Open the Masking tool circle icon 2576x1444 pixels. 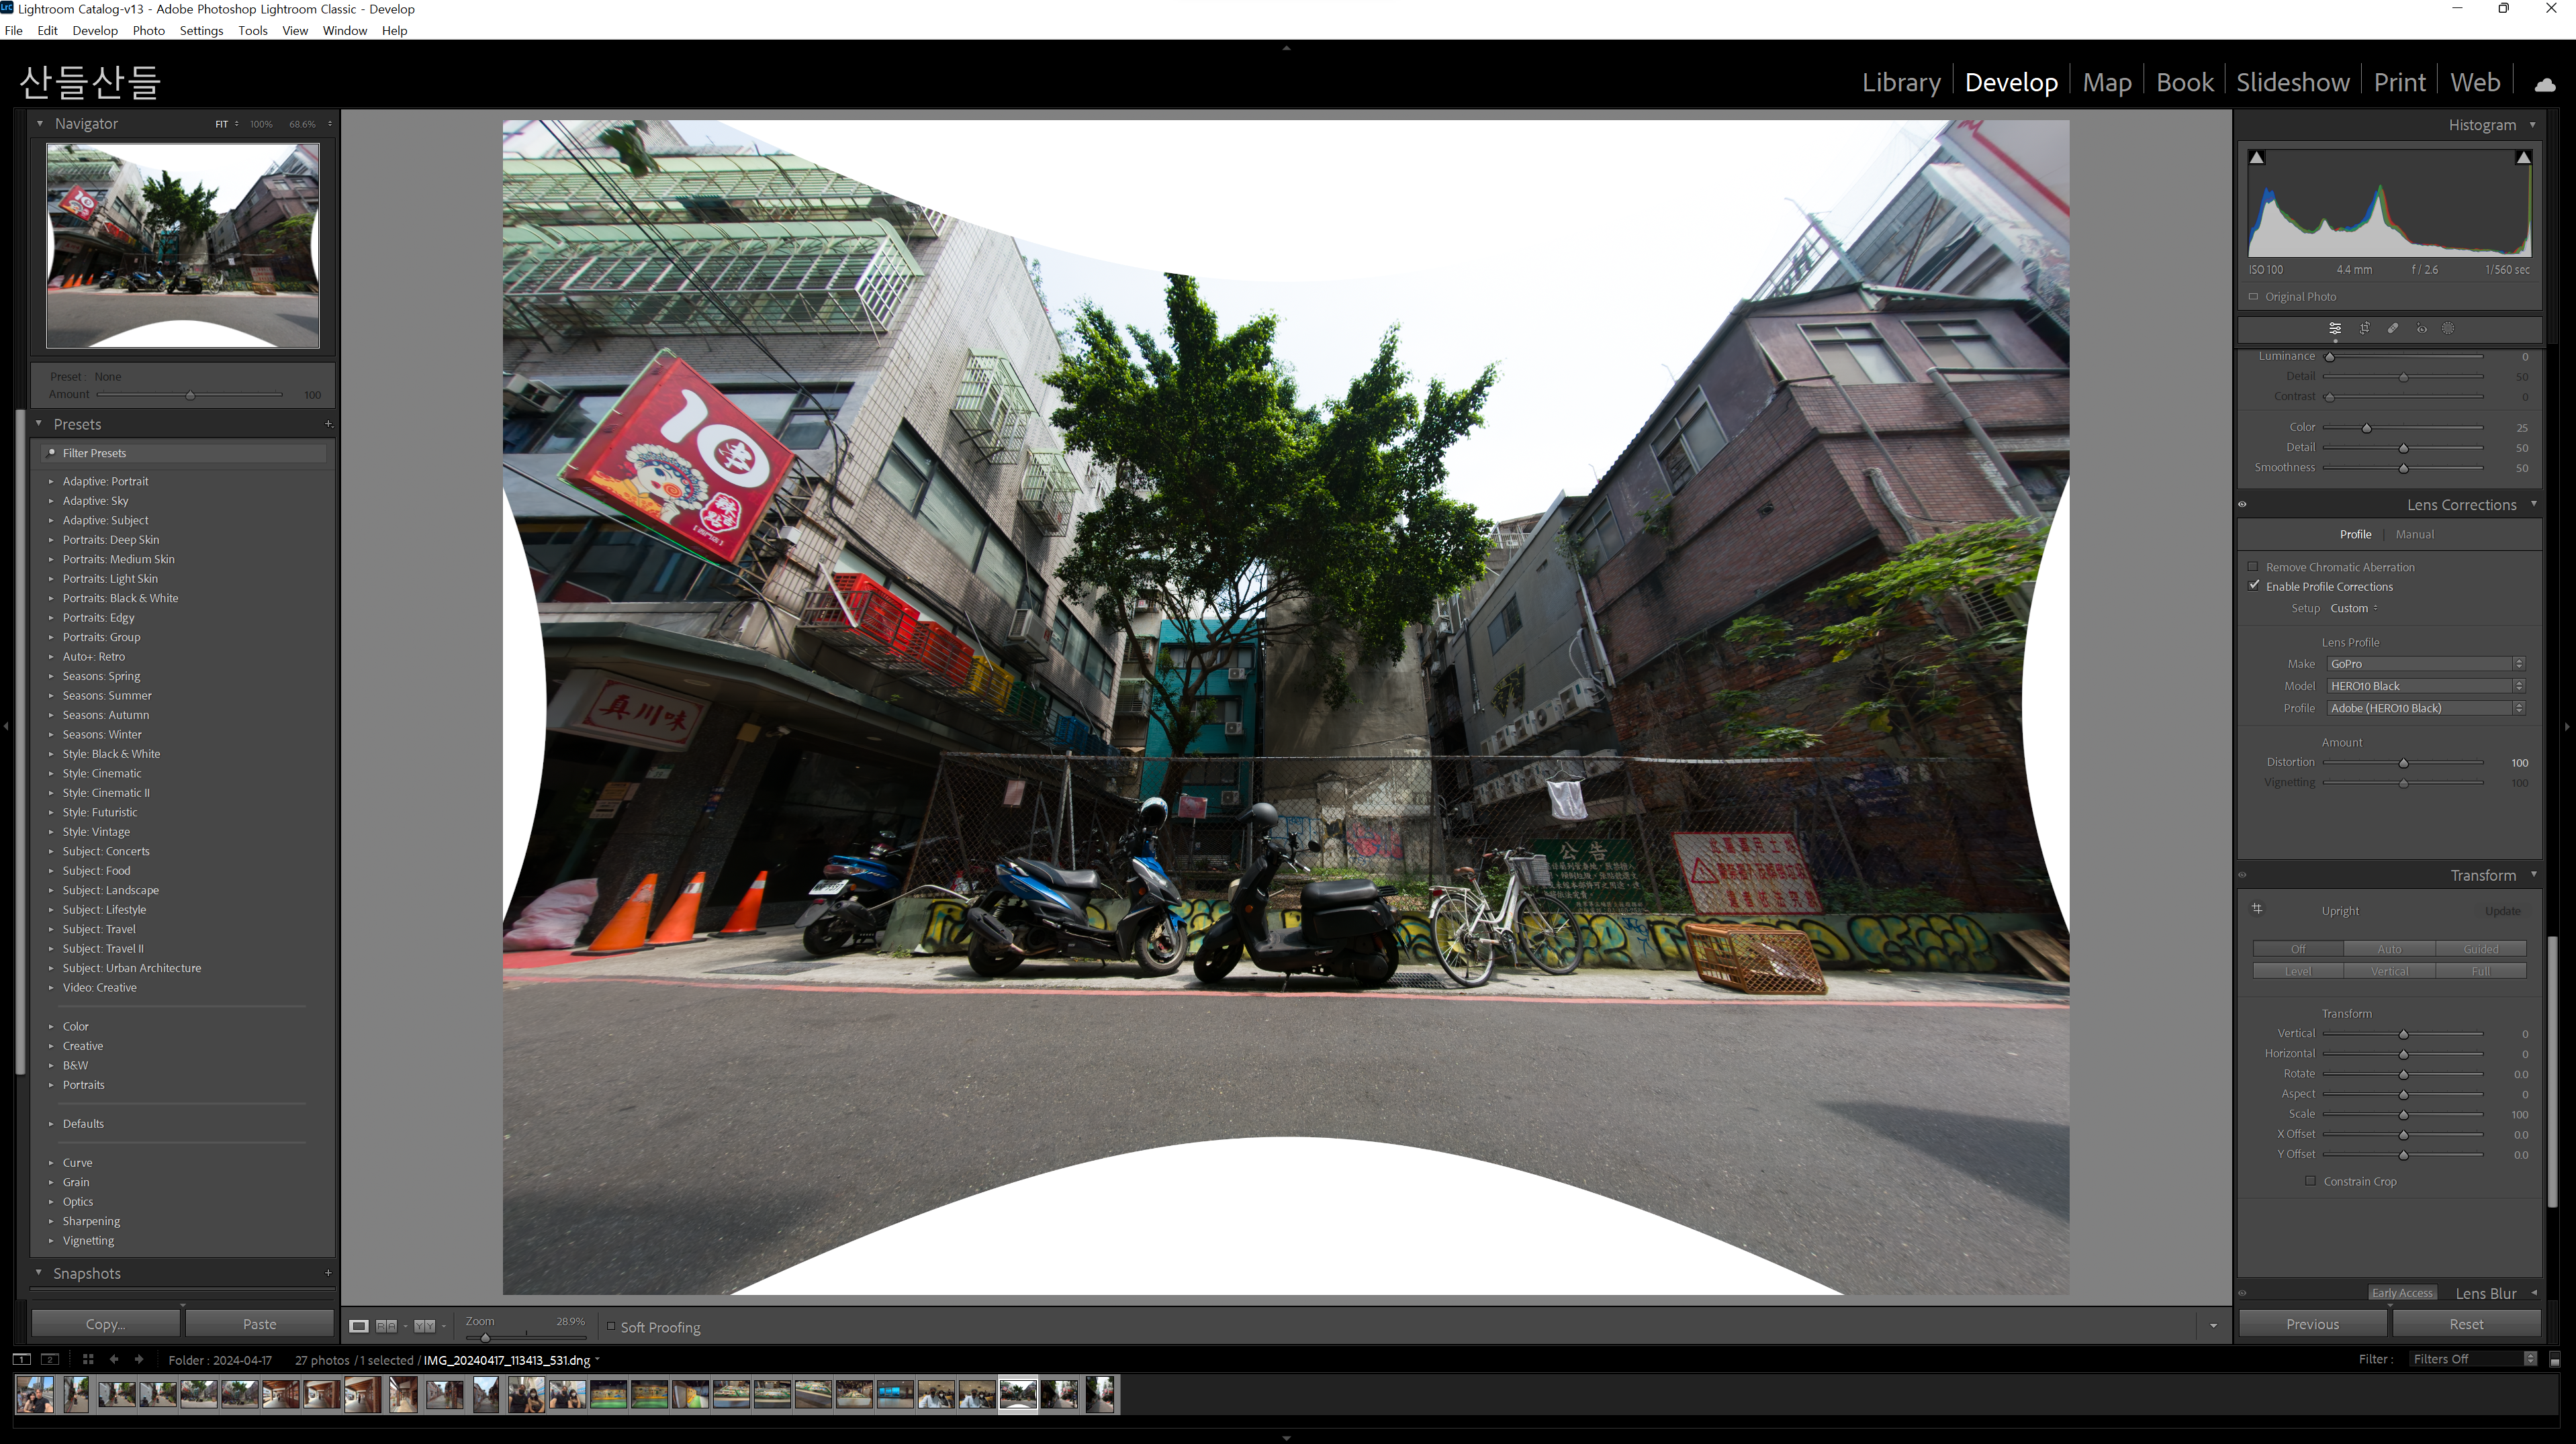pos(2448,328)
